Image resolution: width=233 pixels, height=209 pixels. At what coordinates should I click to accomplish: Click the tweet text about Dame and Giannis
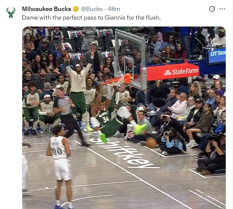click(x=91, y=18)
